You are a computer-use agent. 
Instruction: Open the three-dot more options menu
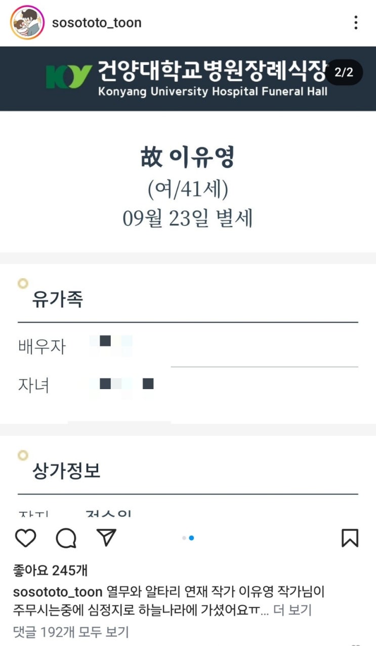tap(356, 23)
